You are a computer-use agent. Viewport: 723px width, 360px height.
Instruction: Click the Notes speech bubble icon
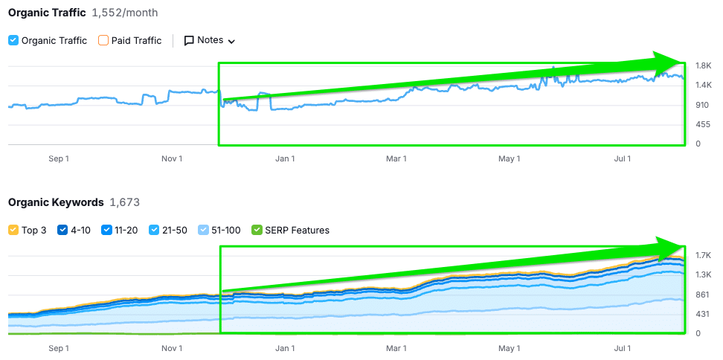pyautogui.click(x=189, y=41)
